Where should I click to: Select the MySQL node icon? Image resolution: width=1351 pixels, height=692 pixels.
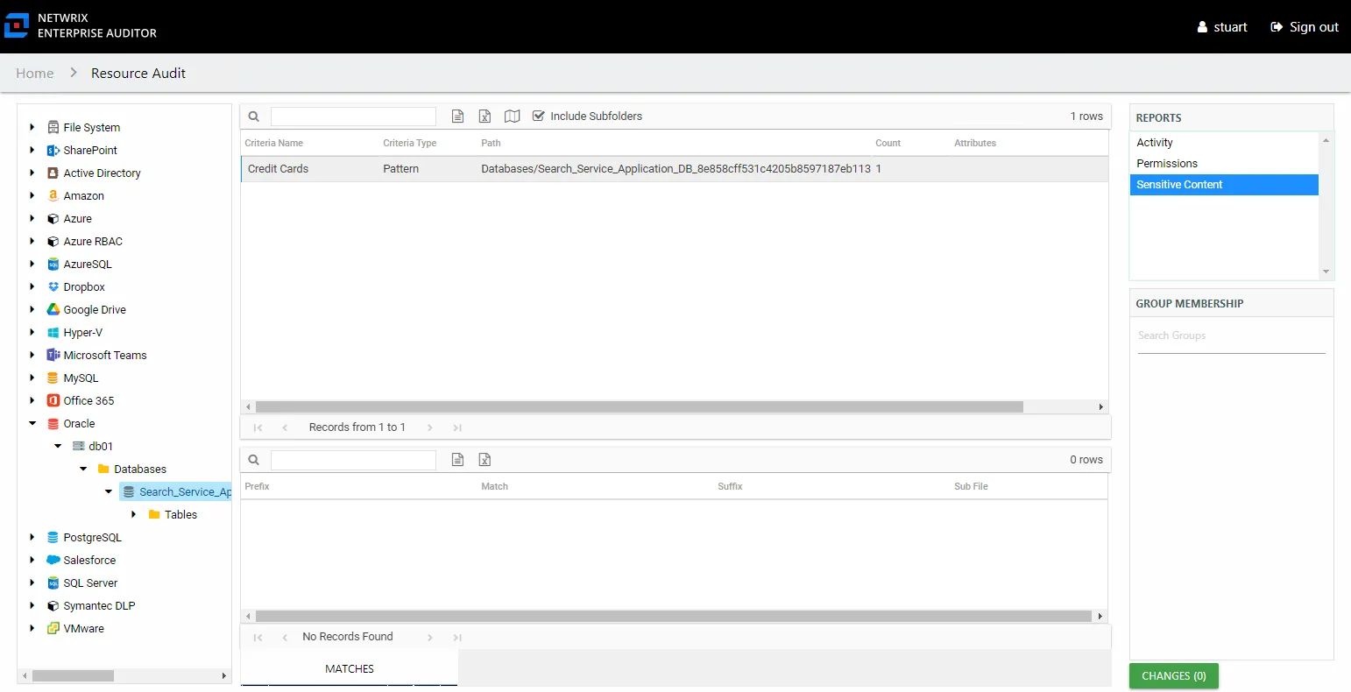point(53,378)
